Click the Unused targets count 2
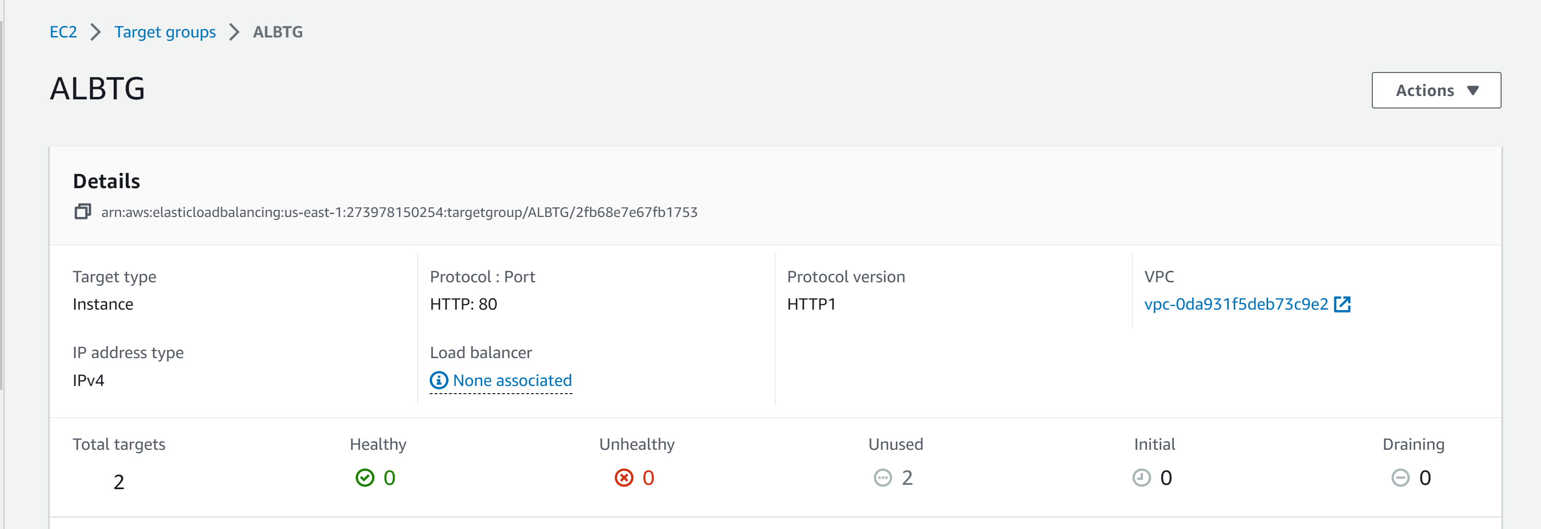 point(907,478)
